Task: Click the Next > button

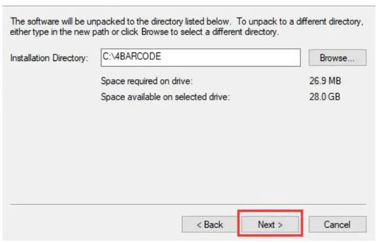Action: pyautogui.click(x=270, y=224)
